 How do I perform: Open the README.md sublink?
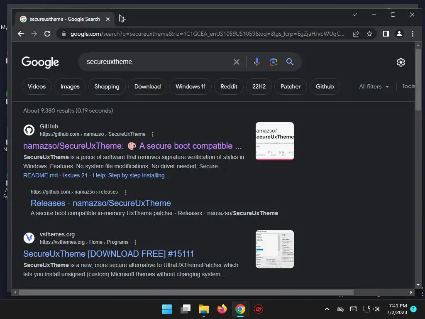40,176
